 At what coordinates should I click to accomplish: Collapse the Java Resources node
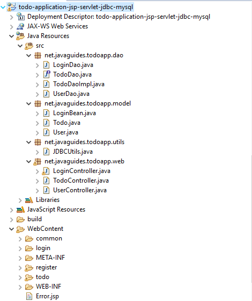(12, 36)
